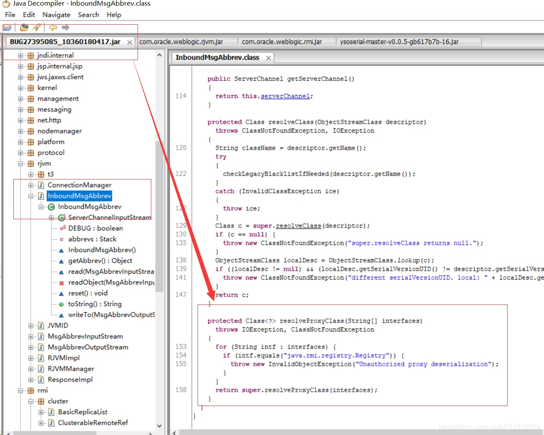
Task: Click the tree panel vertical scrollbar thumb
Action: coord(159,216)
